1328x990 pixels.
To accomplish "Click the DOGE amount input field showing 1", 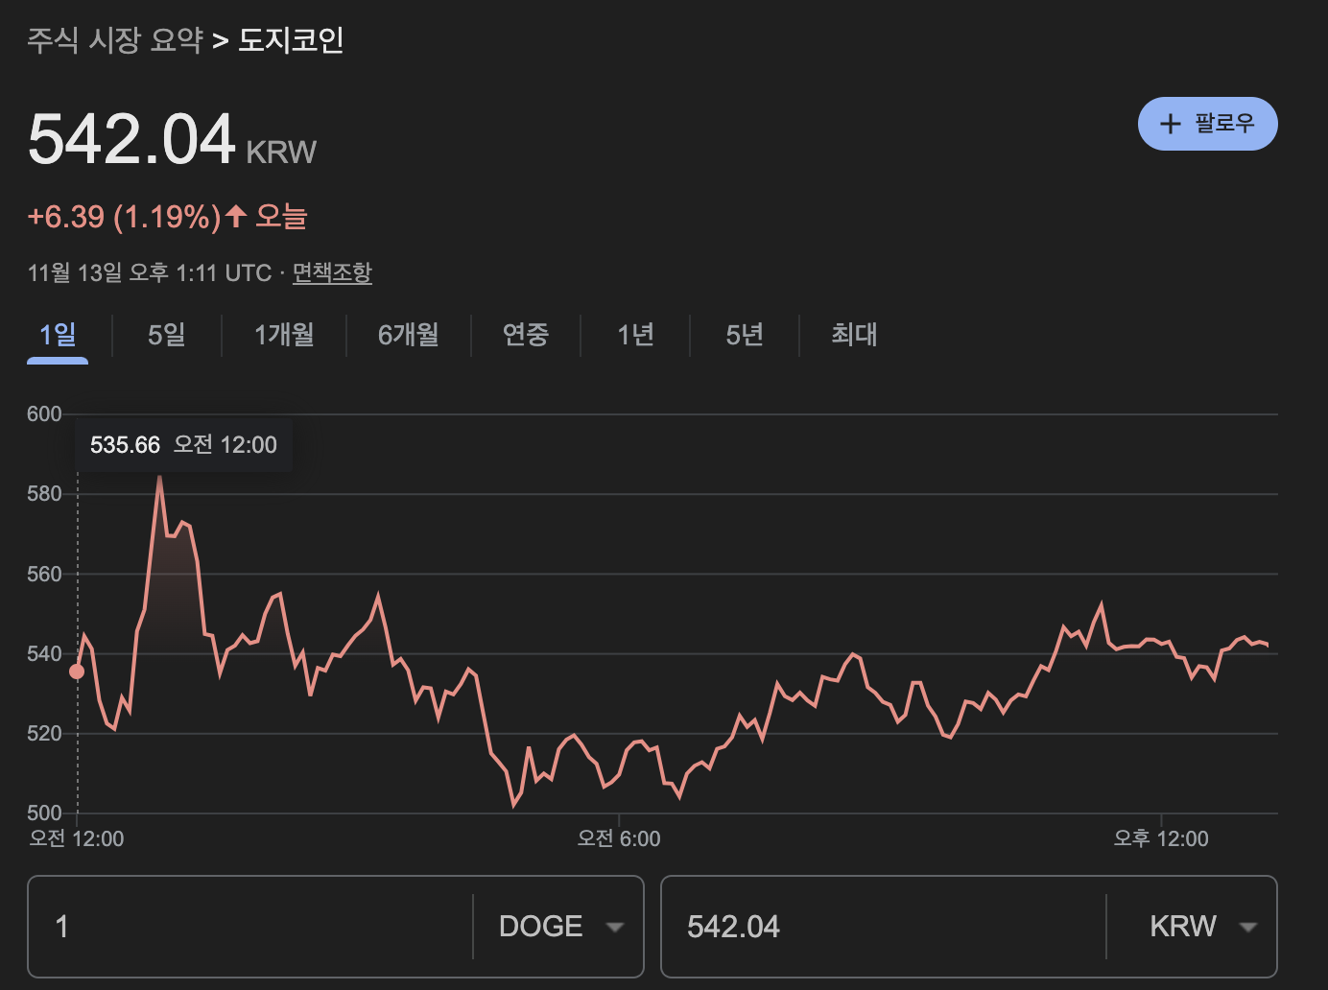I will (x=250, y=927).
